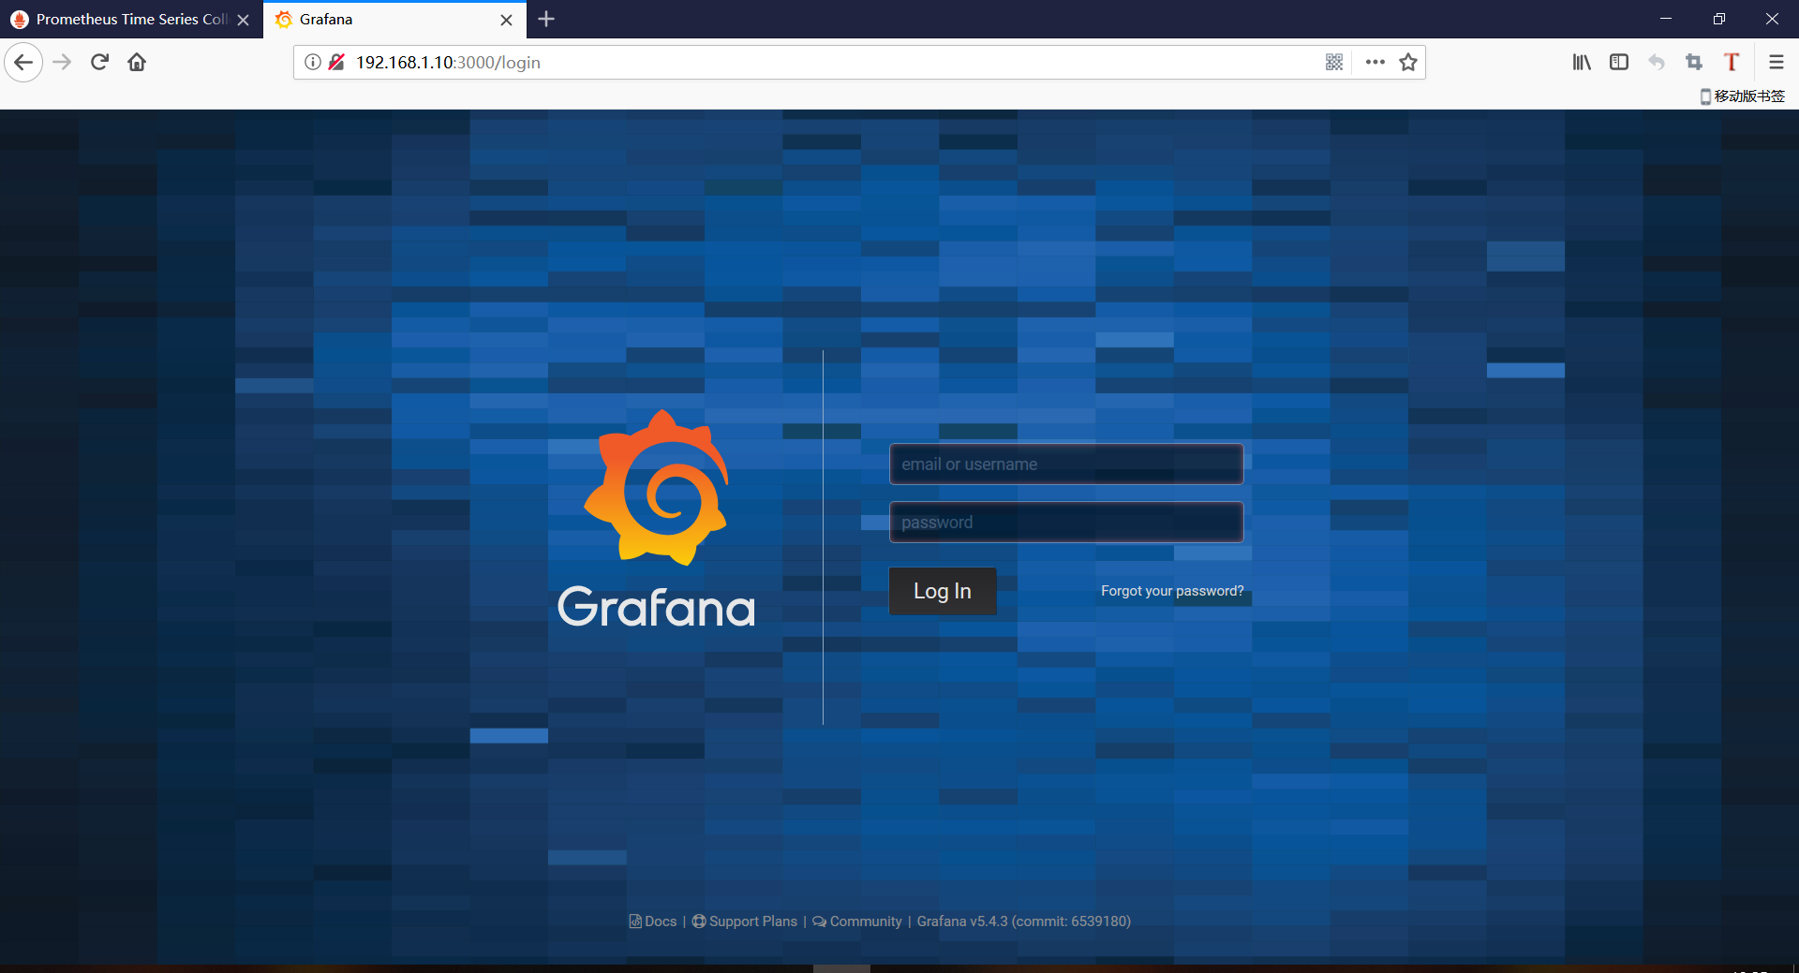Viewport: 1799px width, 973px height.
Task: Open a new browser tab
Action: pyautogui.click(x=546, y=20)
